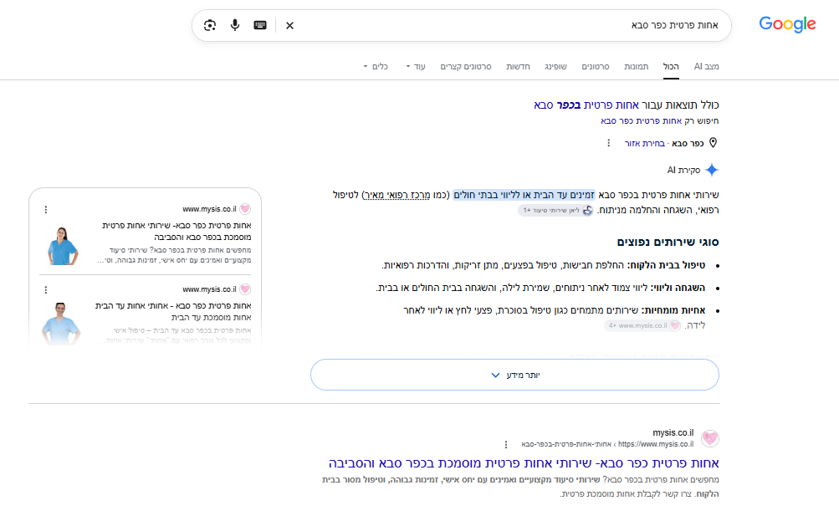Clear the search query with the X
Screen dimensions: 839x521
[x=289, y=25]
